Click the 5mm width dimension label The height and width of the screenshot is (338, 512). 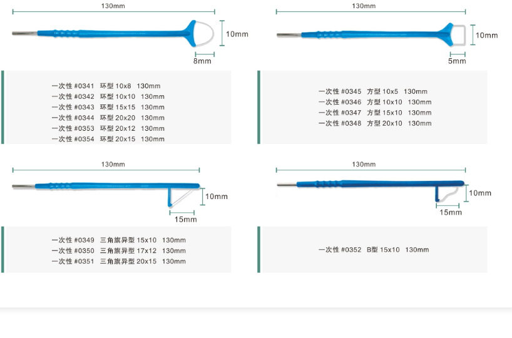(457, 61)
